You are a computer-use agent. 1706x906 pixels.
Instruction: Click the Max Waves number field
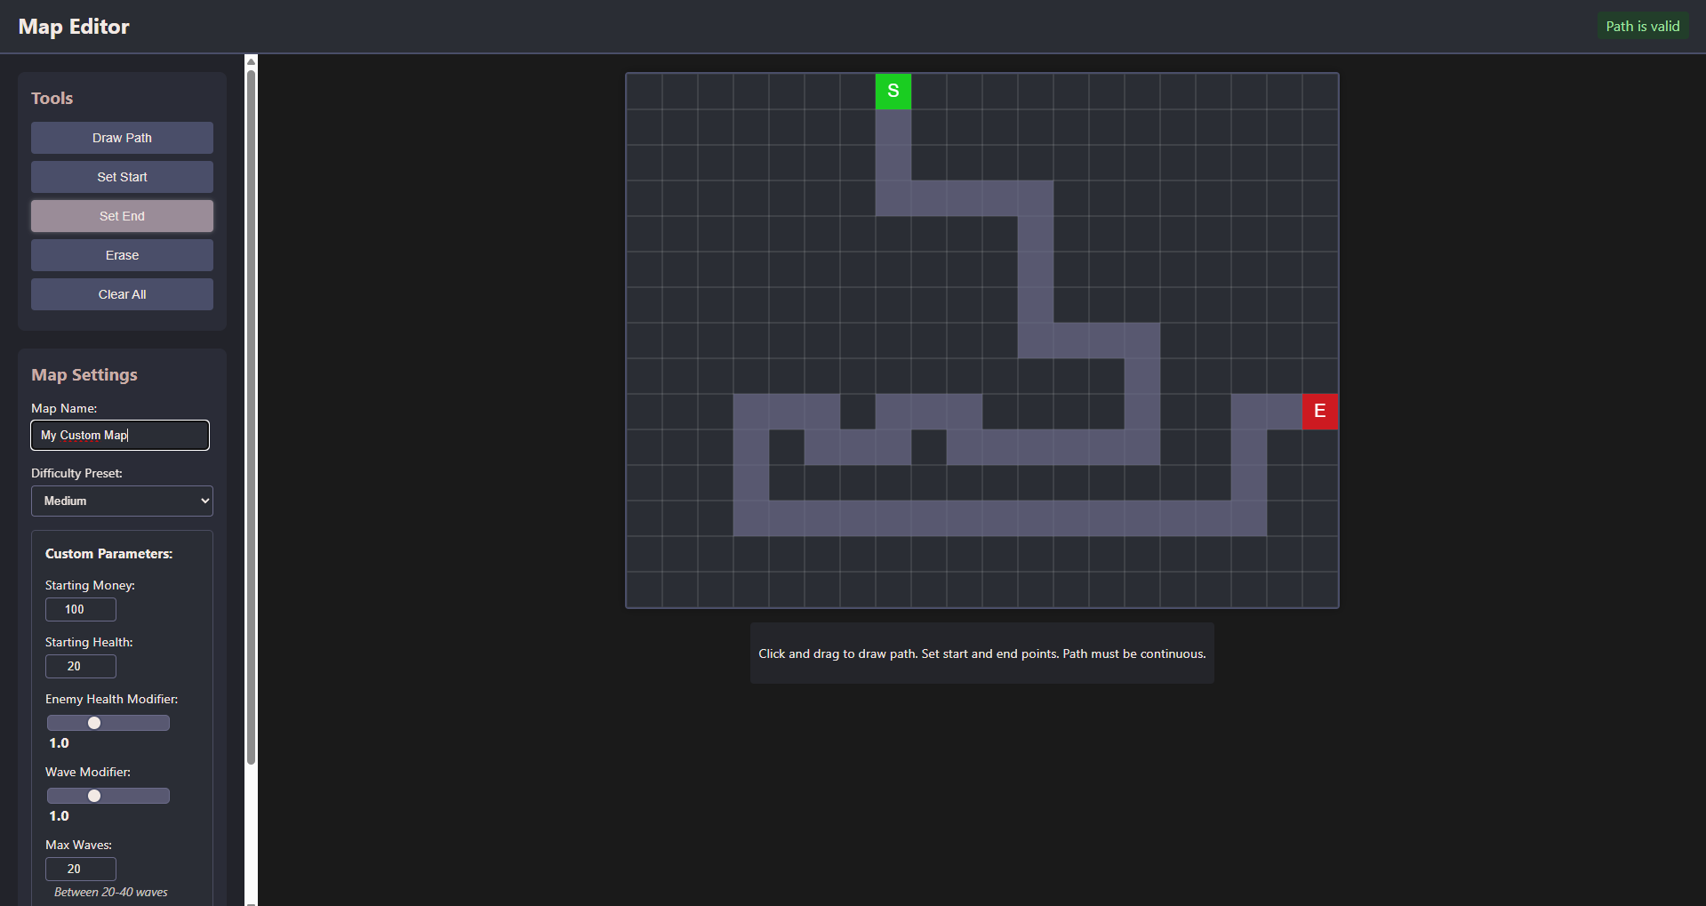tap(81, 869)
